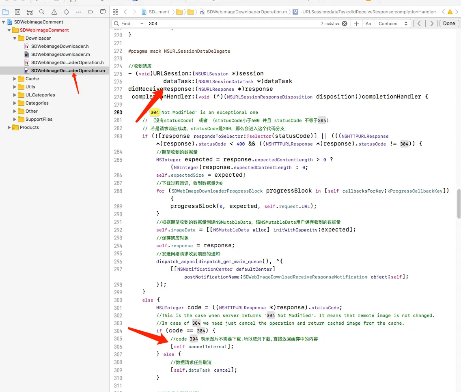Click '#pragma mark NSURLSessionDataDelegate' line
The width and height of the screenshot is (461, 392).
click(179, 51)
